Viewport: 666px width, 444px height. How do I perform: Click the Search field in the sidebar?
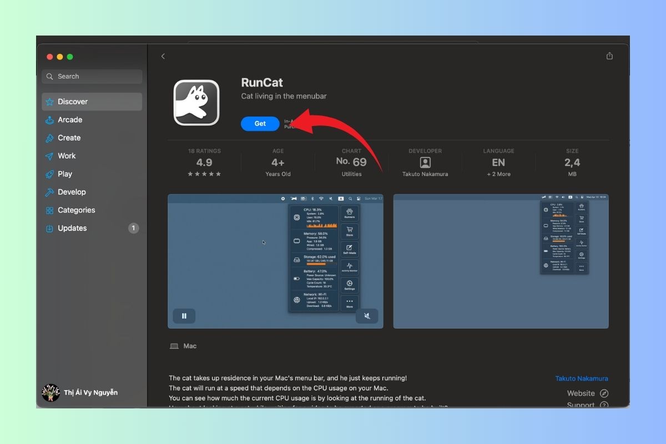coord(92,77)
